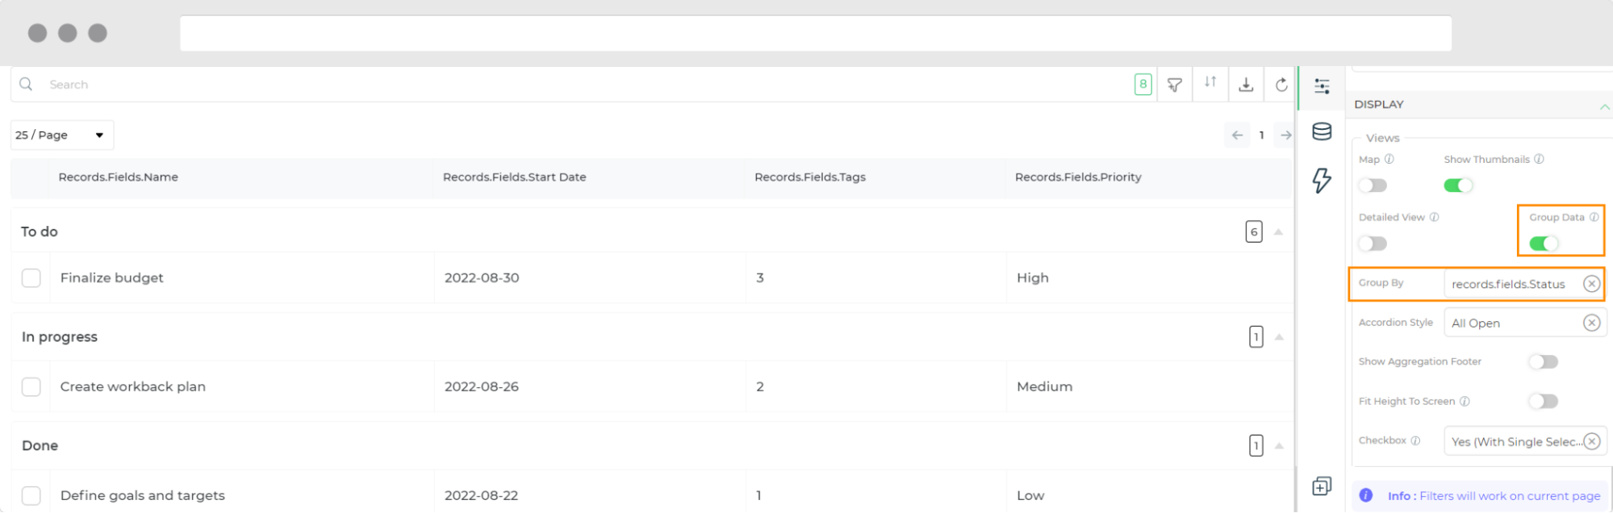The height and width of the screenshot is (513, 1613).
Task: Turn off the Group Data toggle
Action: click(1544, 244)
